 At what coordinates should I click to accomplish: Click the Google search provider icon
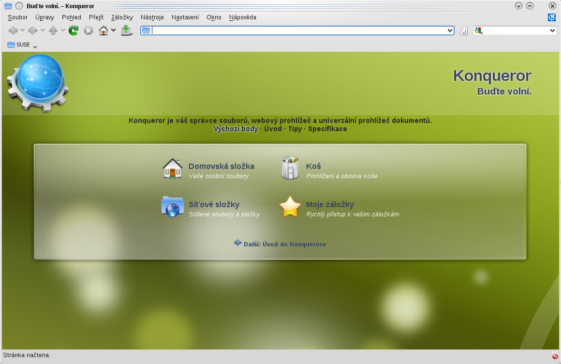[x=479, y=31]
